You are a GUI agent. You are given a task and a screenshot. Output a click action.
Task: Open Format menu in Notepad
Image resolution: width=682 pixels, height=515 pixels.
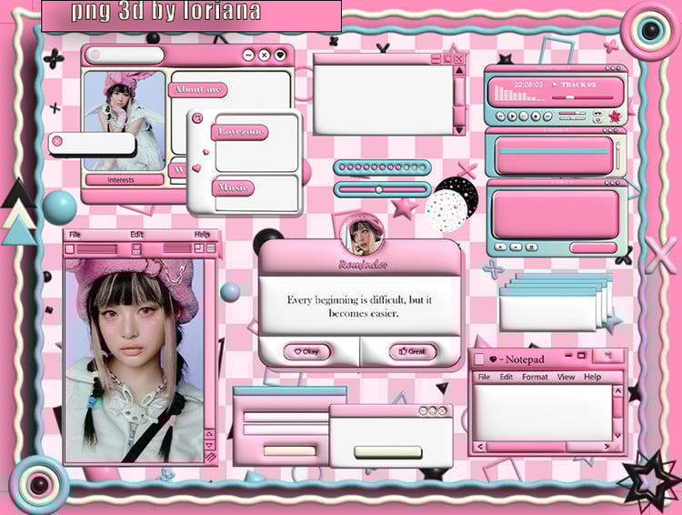pyautogui.click(x=535, y=377)
